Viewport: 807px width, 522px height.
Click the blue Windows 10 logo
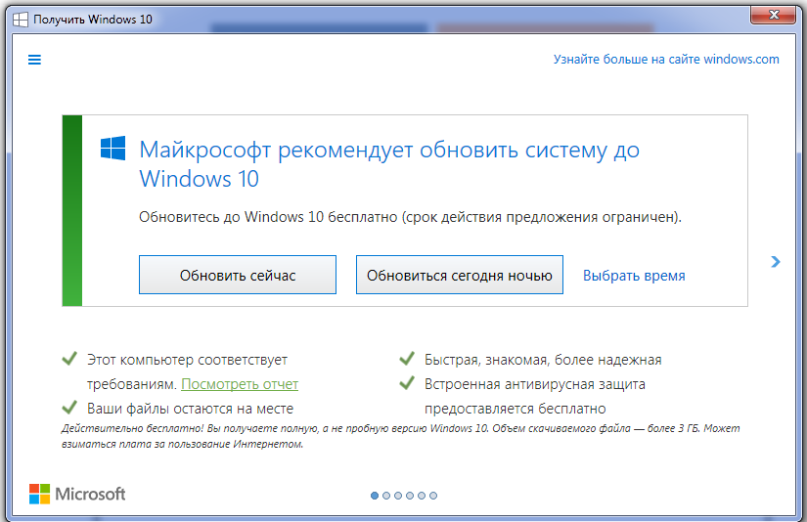(x=112, y=149)
